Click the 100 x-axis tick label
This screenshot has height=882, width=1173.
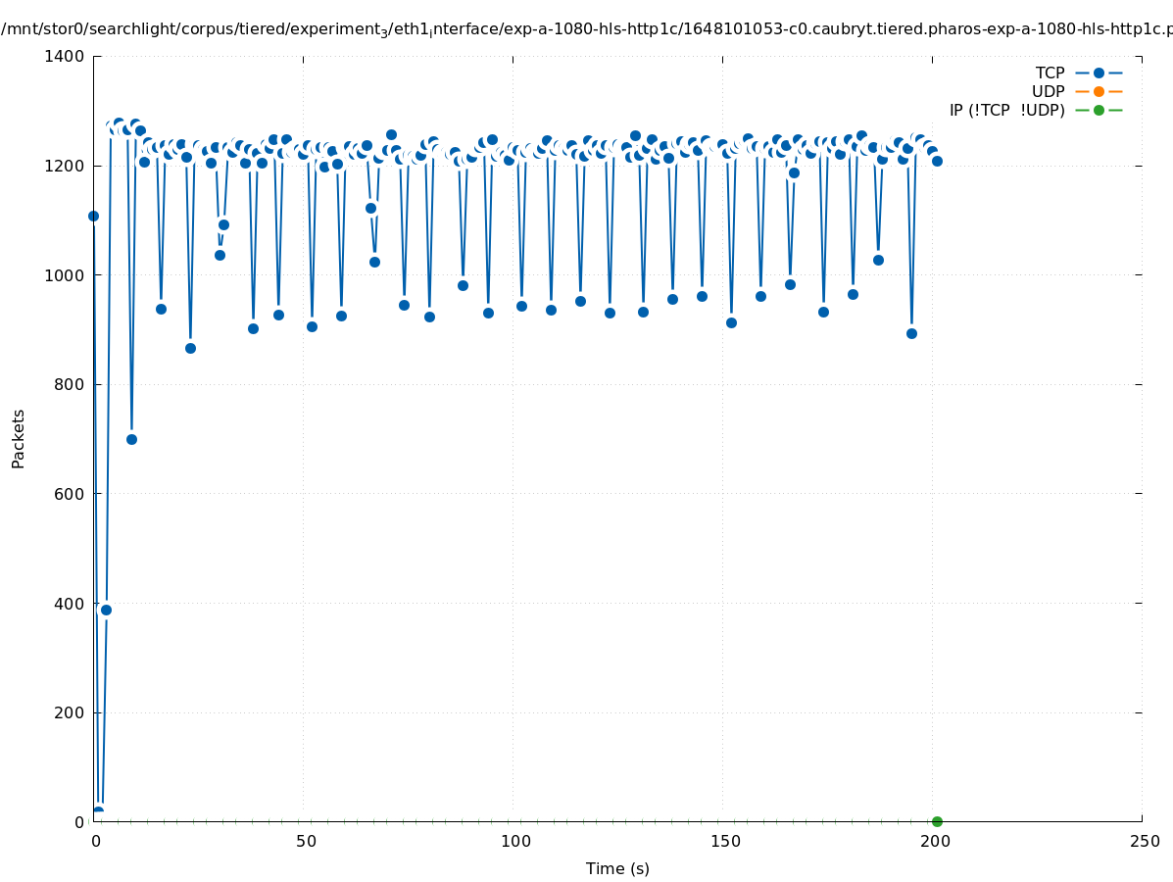click(515, 841)
